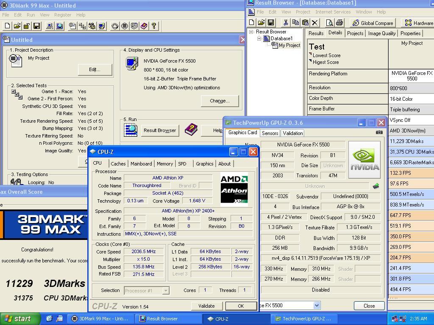
Task: Click purple book icon beside Result Browser button
Action: 191,129
